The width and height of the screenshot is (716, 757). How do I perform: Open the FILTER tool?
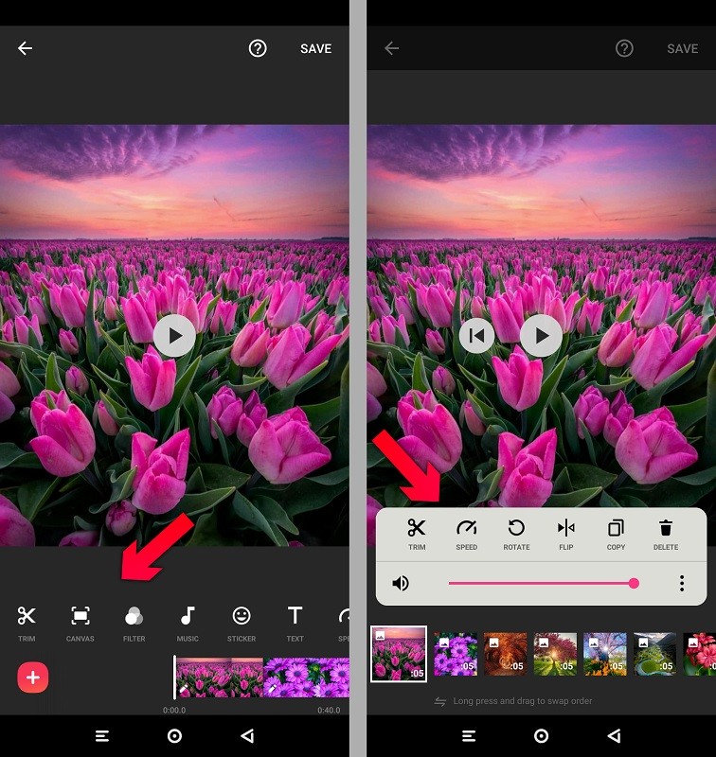click(134, 624)
